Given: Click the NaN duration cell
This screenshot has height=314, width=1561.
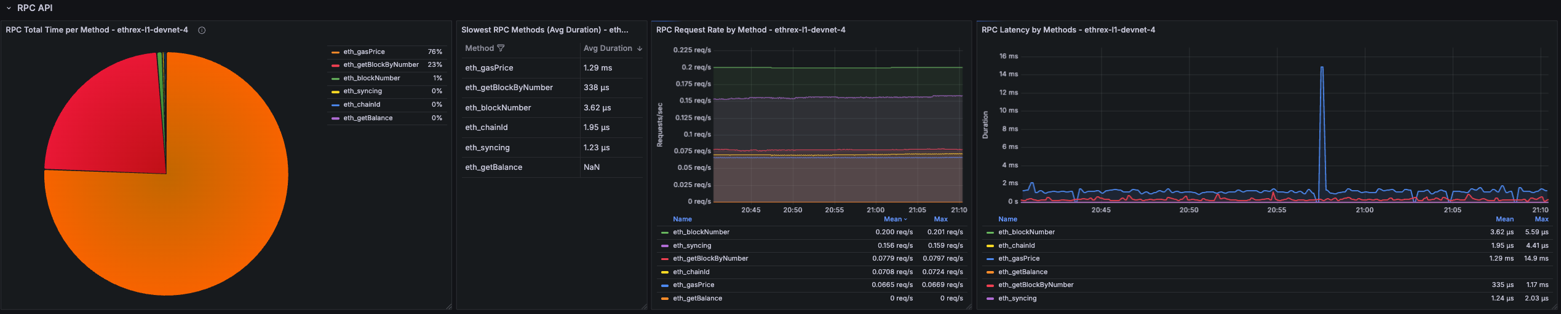Looking at the screenshot, I should 611,167.
